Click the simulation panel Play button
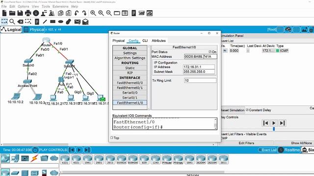Screen dimensions: 314x176 274,123
